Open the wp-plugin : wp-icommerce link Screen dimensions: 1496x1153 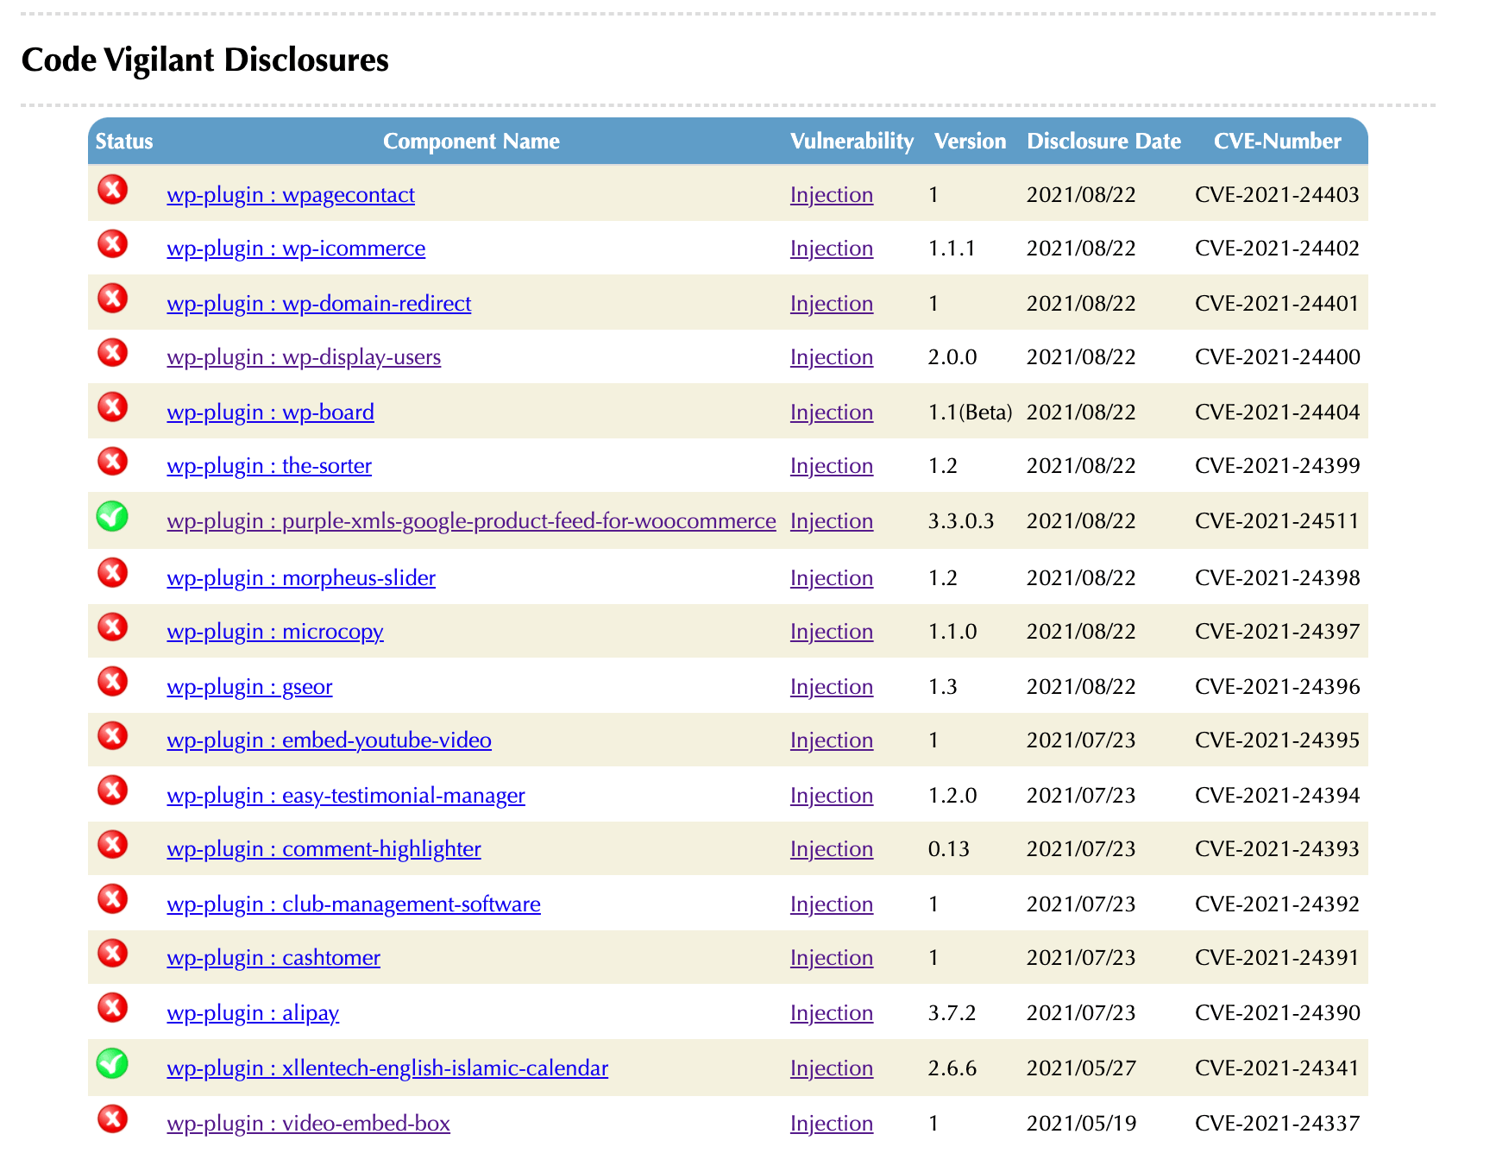296,249
